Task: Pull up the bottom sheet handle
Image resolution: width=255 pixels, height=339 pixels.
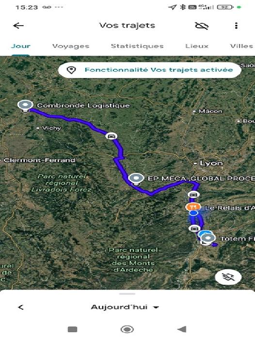Action: 127,294
